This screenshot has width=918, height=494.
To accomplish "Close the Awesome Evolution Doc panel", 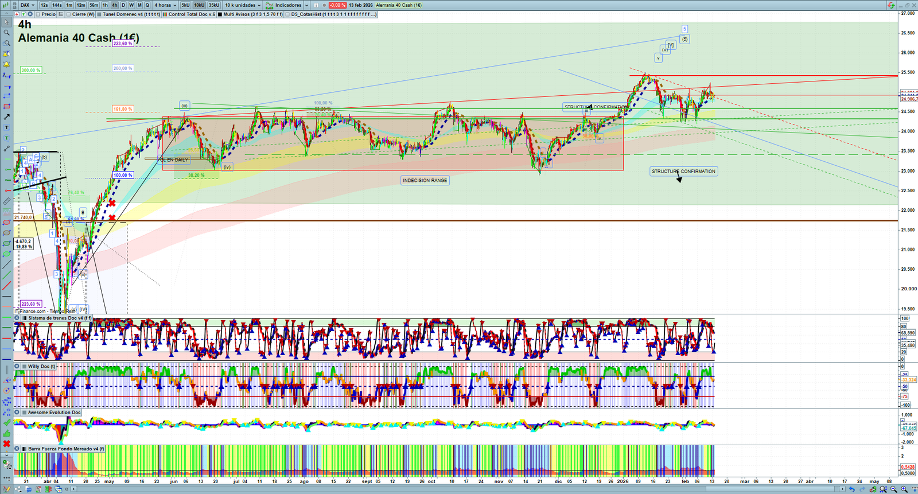I will [17, 412].
